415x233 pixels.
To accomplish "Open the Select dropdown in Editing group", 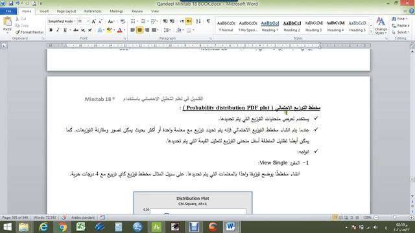I will tap(401, 32).
